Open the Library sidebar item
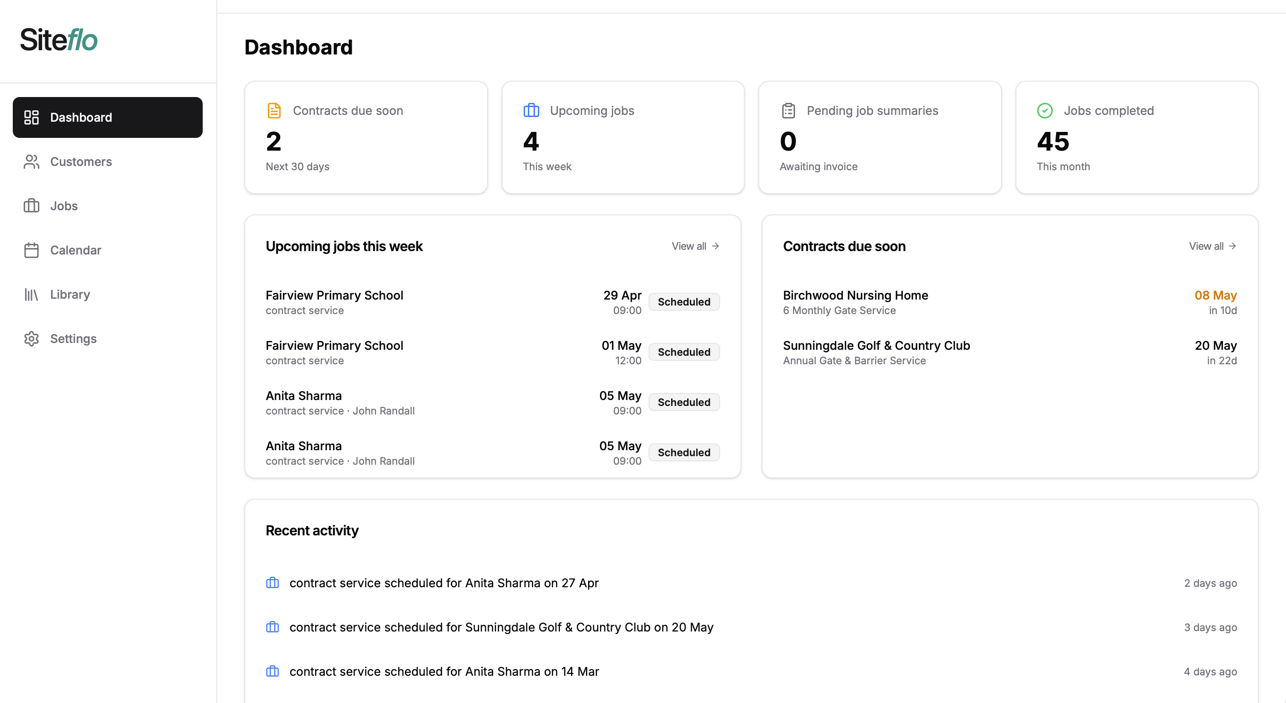Viewport: 1286px width, 703px height. [x=108, y=294]
